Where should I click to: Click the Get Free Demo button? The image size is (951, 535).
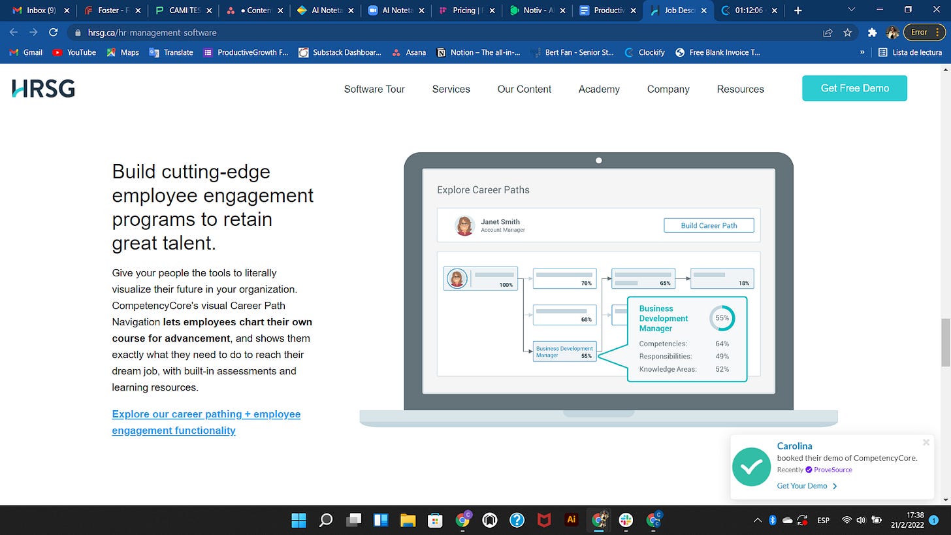(854, 88)
